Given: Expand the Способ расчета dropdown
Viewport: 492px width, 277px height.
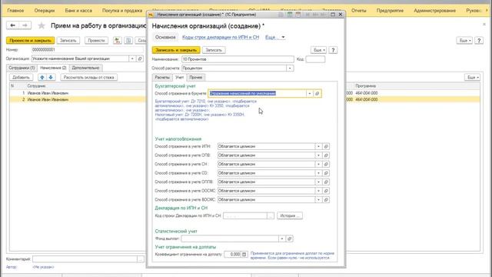Looking at the screenshot, I should click(290, 68).
